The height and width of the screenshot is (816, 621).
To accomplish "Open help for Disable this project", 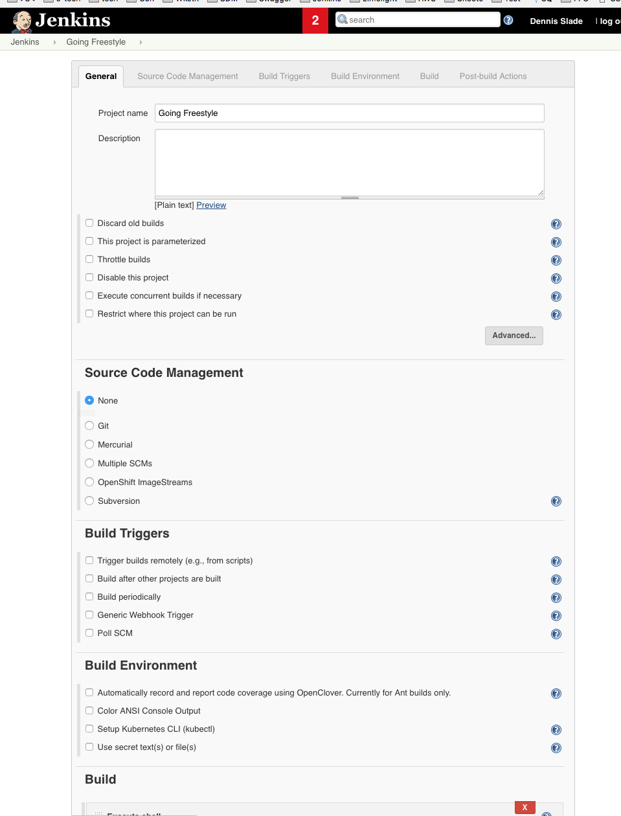I will point(556,278).
